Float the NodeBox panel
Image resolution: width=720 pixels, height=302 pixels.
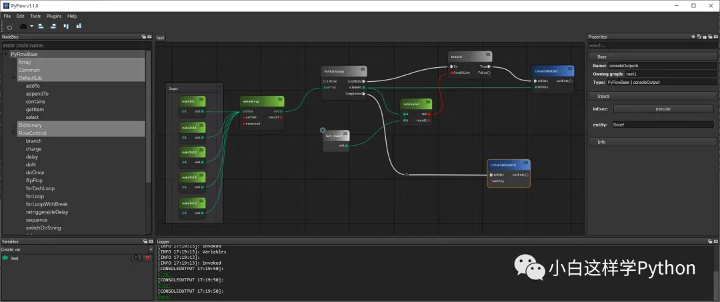pos(144,37)
